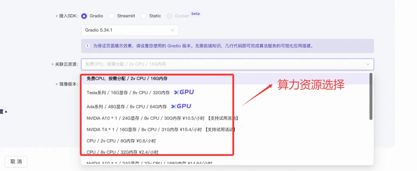The height and width of the screenshot is (171, 417).
Task: Click the 取消 cancel button
Action: point(16,161)
